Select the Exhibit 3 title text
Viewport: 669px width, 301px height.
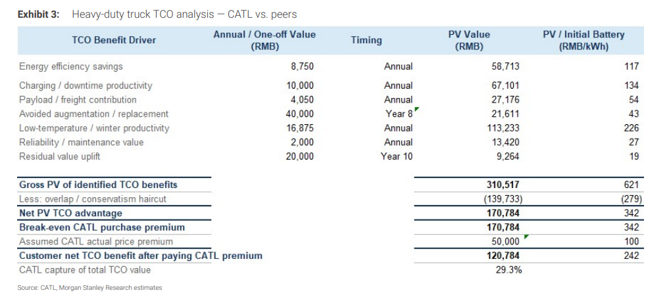tap(157, 14)
